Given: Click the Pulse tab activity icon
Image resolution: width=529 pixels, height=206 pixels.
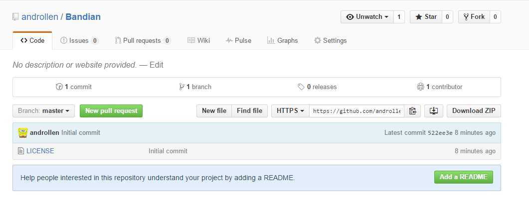Looking at the screenshot, I should coord(229,40).
